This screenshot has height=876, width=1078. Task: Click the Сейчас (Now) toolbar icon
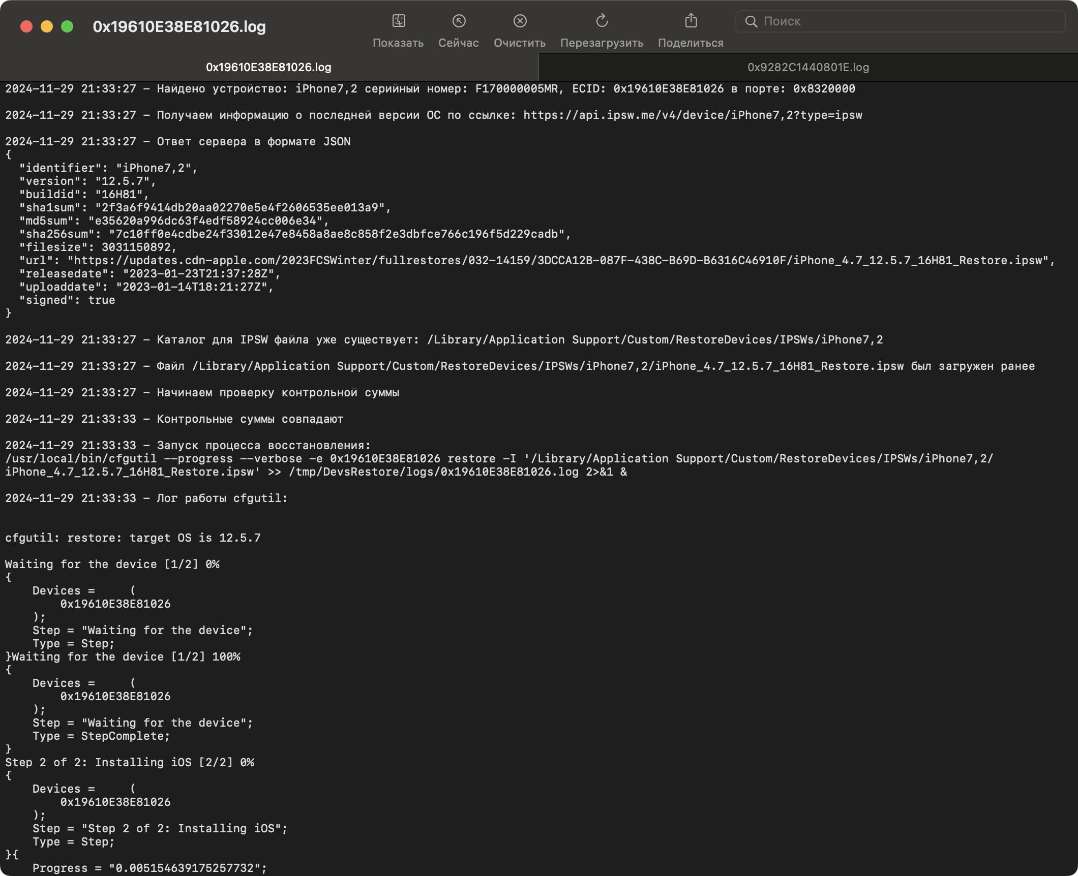click(459, 21)
